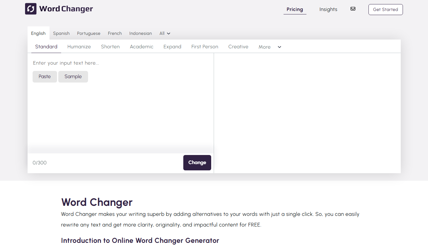Expand the More modes dropdown
428x251 pixels.
click(x=270, y=47)
